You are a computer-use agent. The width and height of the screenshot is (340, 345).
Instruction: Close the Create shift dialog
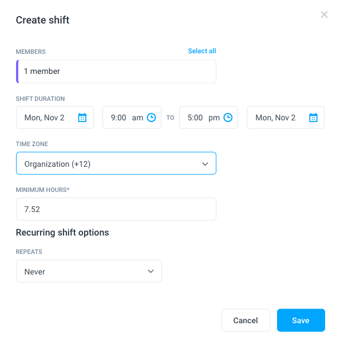click(x=324, y=15)
